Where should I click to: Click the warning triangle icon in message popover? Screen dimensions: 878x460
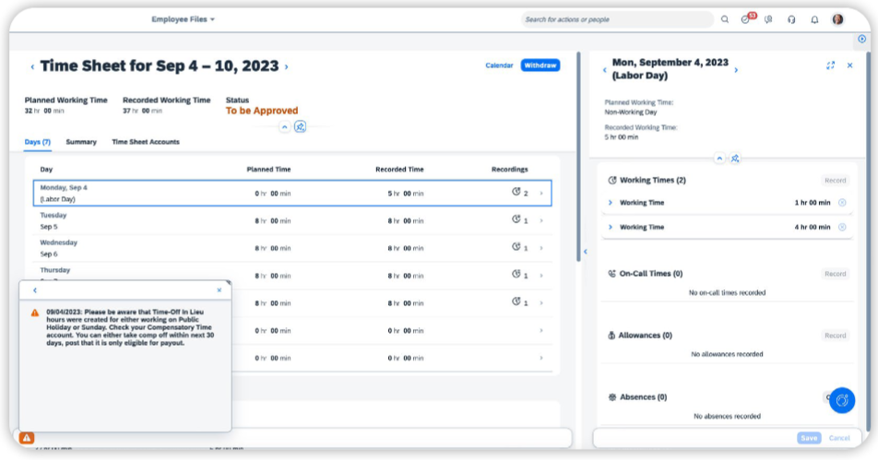click(35, 313)
